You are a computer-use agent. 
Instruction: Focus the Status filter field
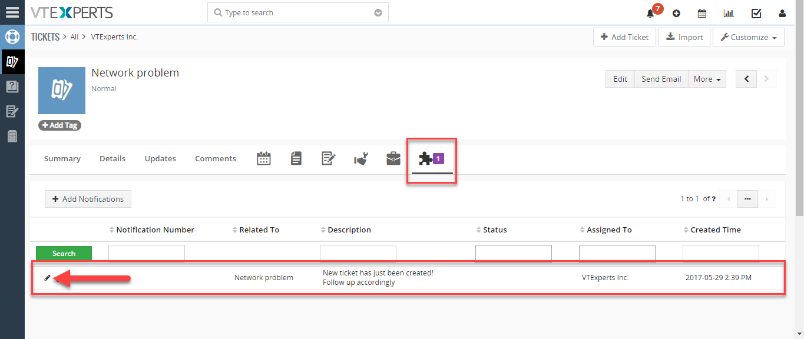coord(514,254)
